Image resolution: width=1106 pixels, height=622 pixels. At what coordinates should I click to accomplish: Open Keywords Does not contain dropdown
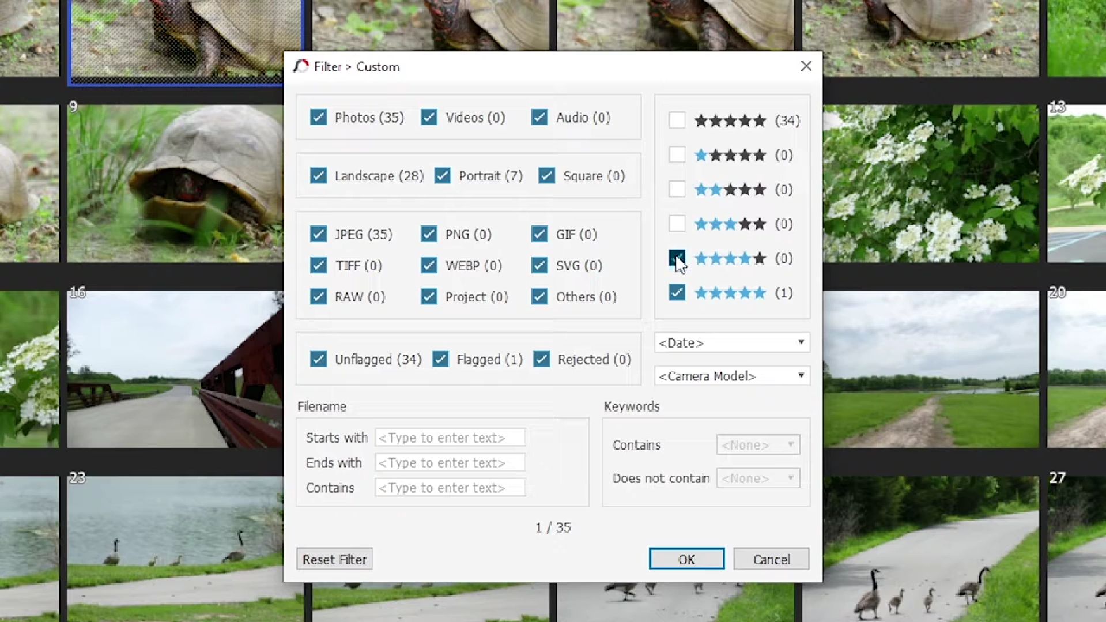click(x=758, y=478)
